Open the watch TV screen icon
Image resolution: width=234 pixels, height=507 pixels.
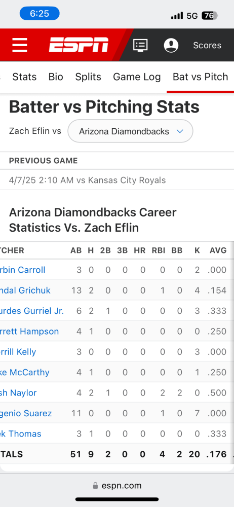pyautogui.click(x=140, y=45)
